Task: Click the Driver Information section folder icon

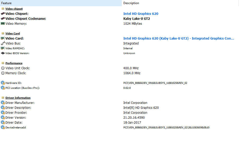Action: click(3, 98)
